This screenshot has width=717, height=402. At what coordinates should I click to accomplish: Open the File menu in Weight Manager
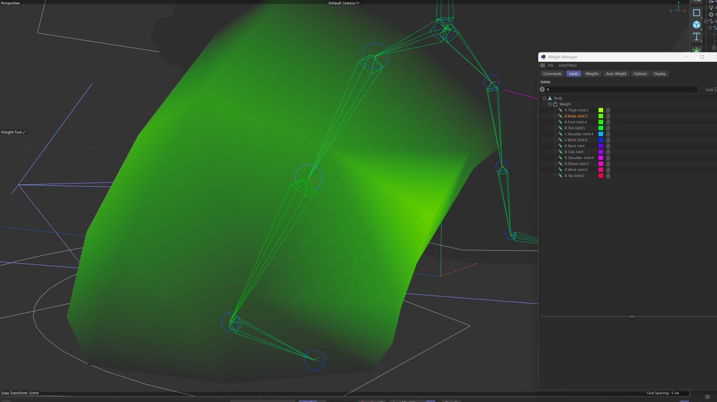[x=551, y=65]
